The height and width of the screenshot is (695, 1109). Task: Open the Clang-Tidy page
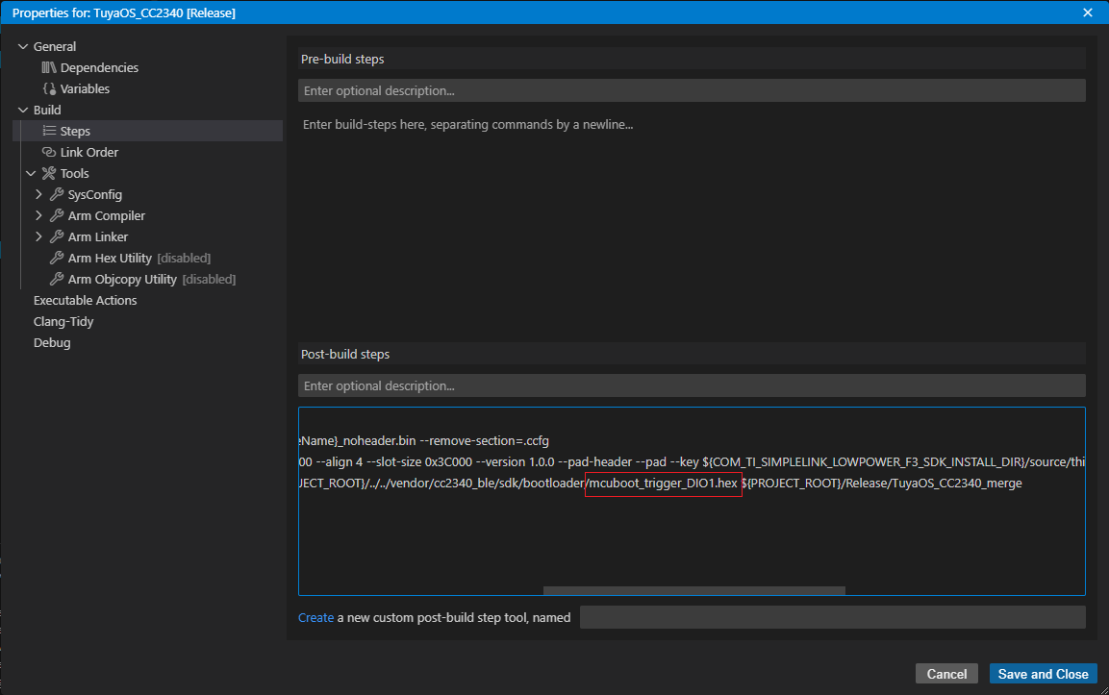tap(63, 322)
